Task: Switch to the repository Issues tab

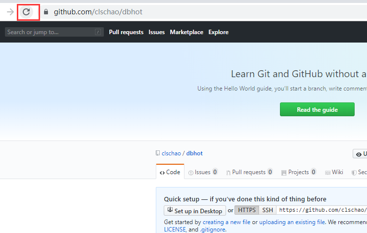Action: (203, 172)
